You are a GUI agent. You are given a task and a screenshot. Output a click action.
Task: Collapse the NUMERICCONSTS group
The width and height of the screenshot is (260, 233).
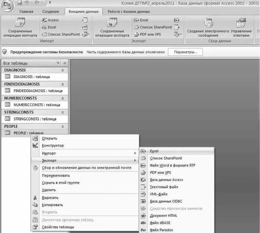point(63,98)
